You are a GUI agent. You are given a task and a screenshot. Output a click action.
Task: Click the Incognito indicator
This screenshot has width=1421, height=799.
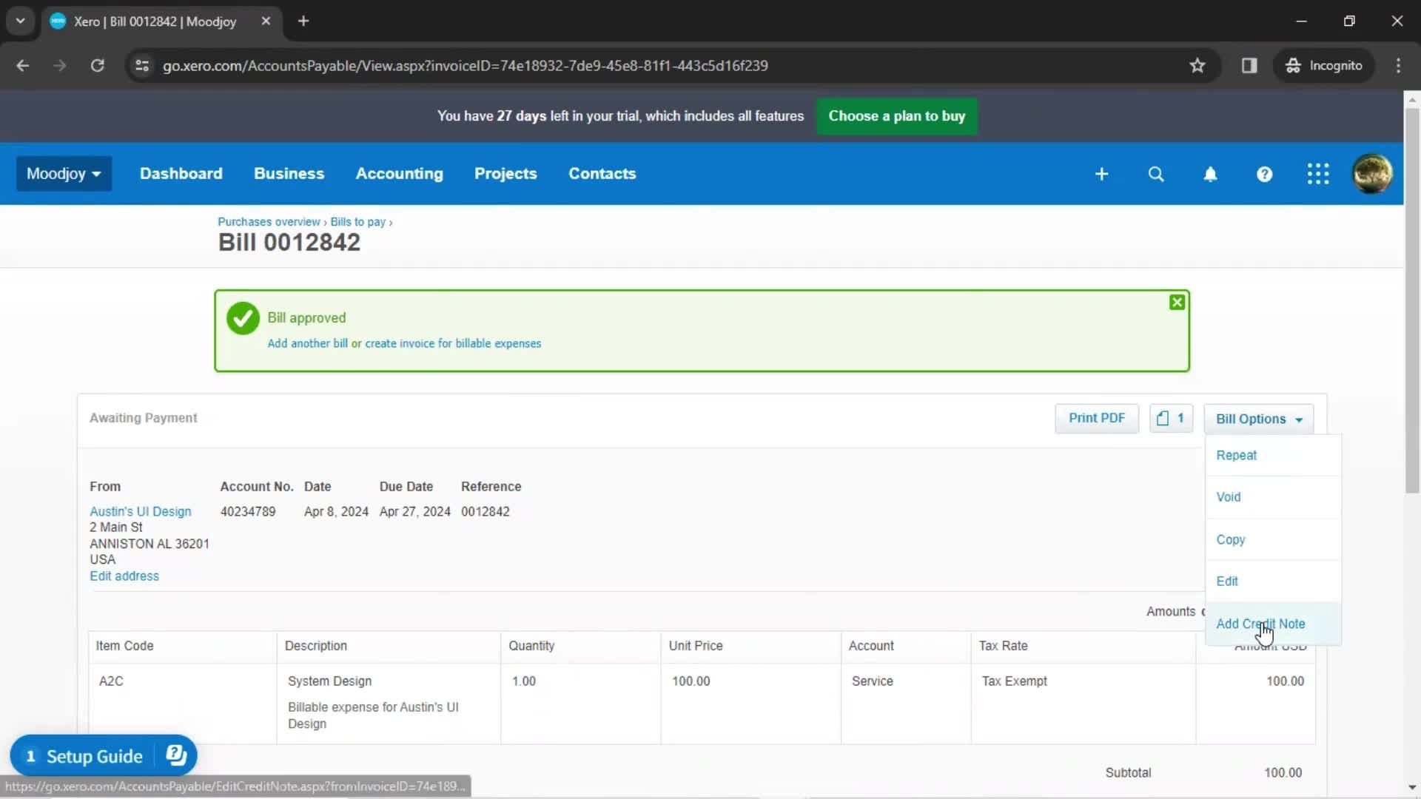[1324, 66]
